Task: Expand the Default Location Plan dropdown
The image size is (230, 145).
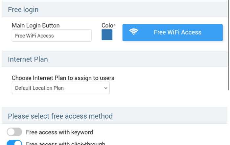Action: pyautogui.click(x=61, y=88)
